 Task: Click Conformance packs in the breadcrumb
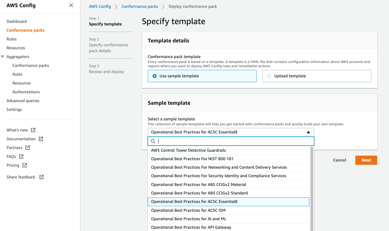pos(140,7)
